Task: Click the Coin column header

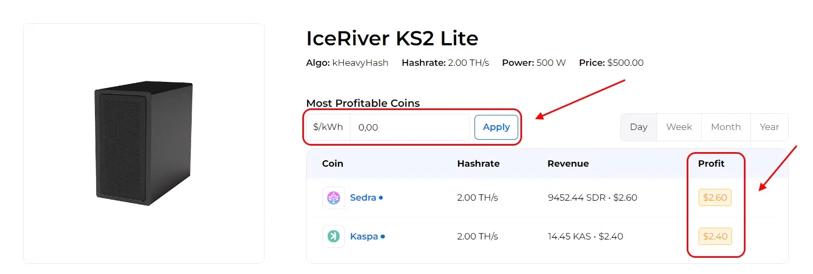Action: pos(333,163)
